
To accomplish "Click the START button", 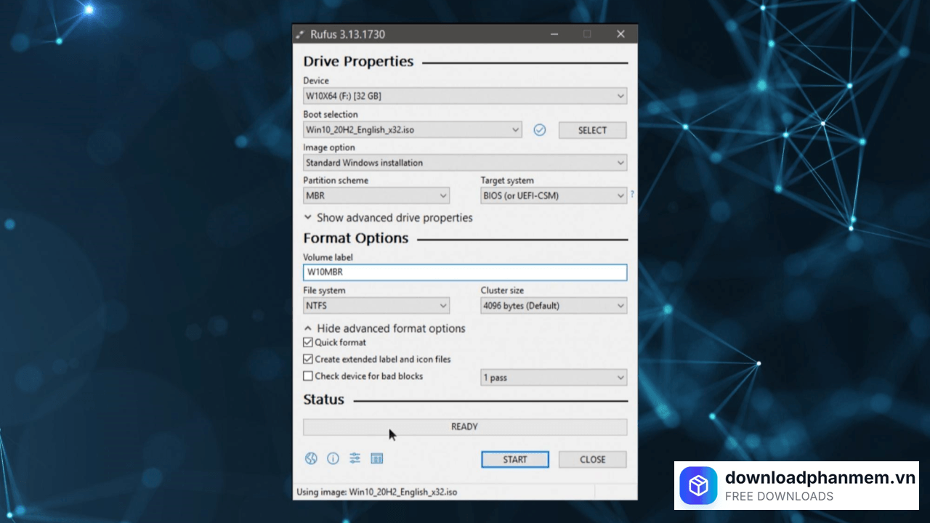I will coord(515,459).
